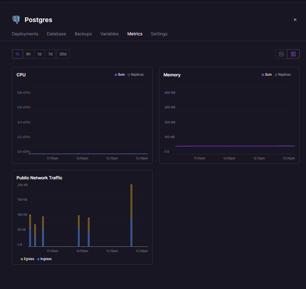Click the 400 MB axis label
Image resolution: width=306 pixels, height=289 pixels.
pos(170,92)
